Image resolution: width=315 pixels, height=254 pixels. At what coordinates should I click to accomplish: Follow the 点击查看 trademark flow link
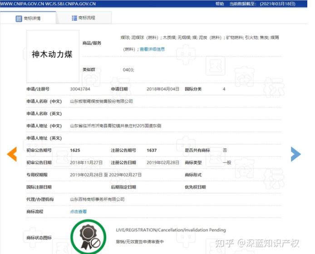coord(78,211)
